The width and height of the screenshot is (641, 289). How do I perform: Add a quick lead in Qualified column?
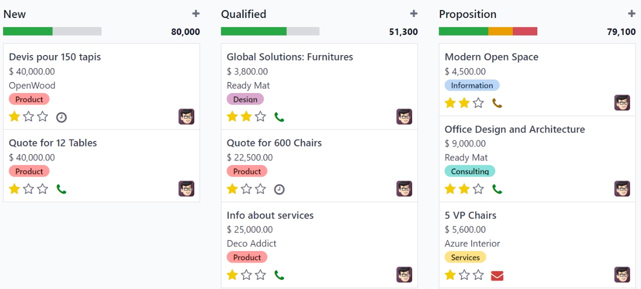[414, 14]
